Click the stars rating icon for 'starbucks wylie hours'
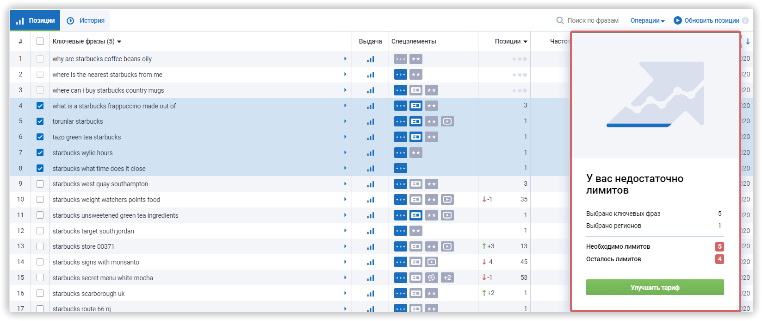 (x=416, y=153)
